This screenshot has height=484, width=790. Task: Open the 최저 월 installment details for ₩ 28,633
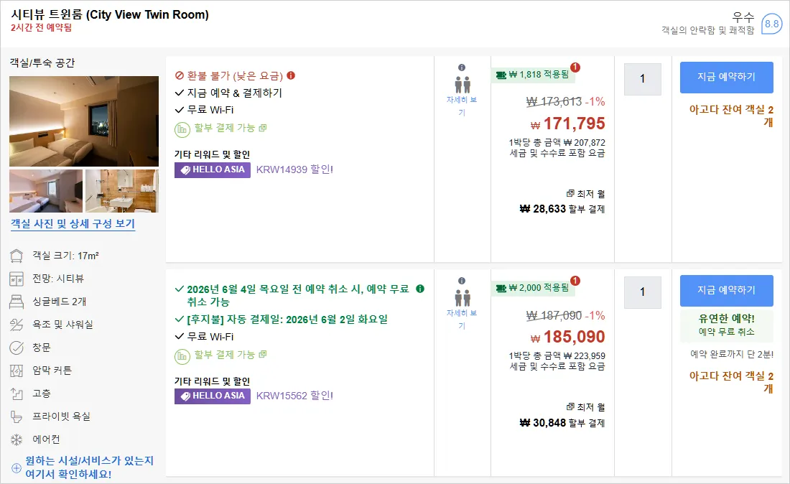coord(585,194)
